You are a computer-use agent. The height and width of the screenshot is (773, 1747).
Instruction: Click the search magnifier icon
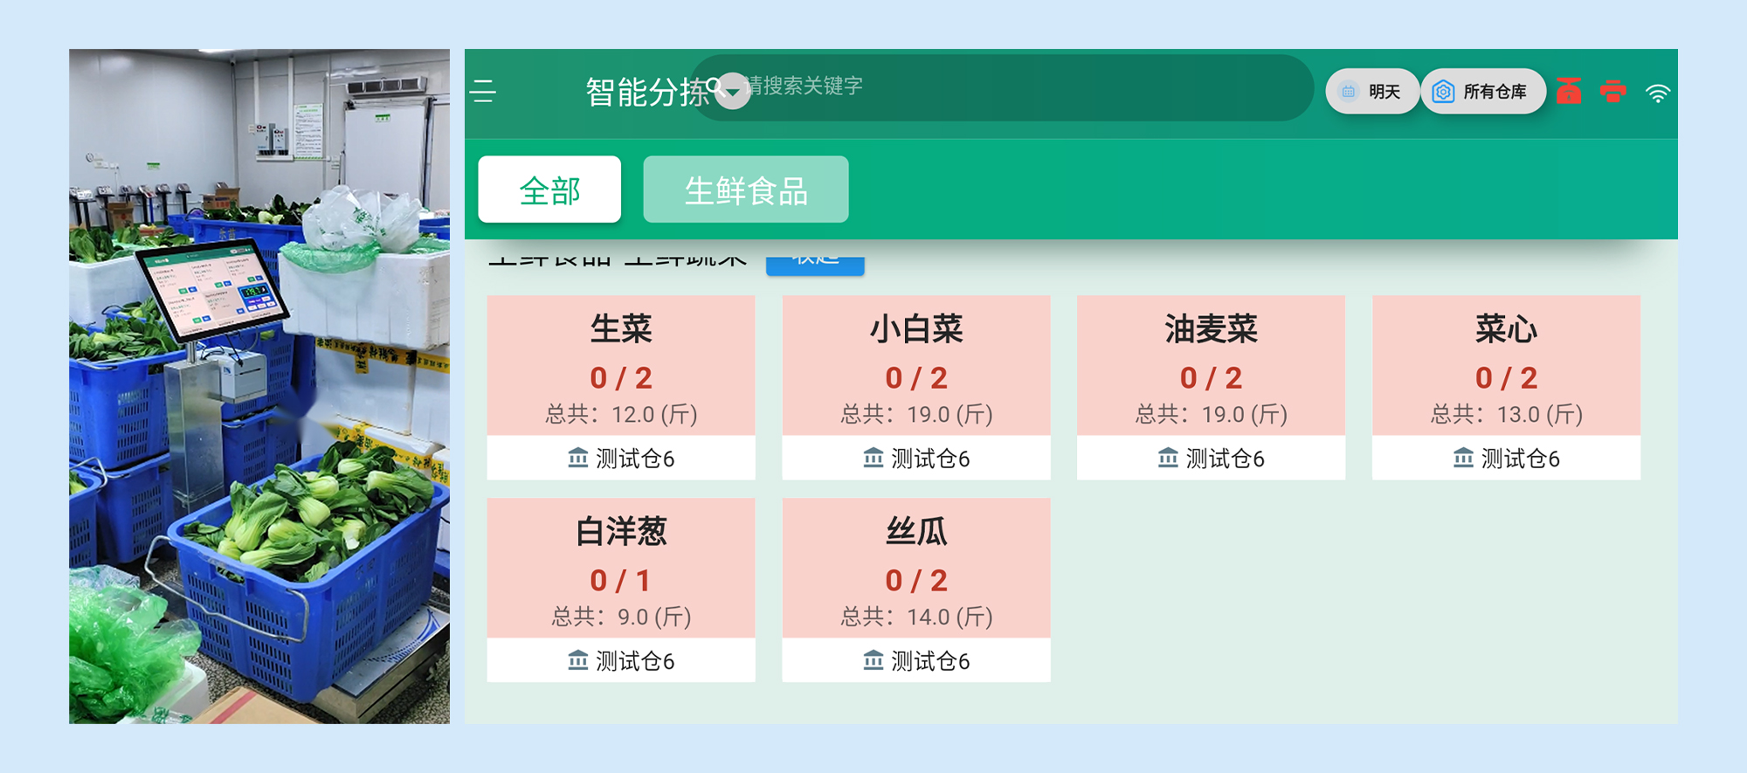[x=715, y=86]
